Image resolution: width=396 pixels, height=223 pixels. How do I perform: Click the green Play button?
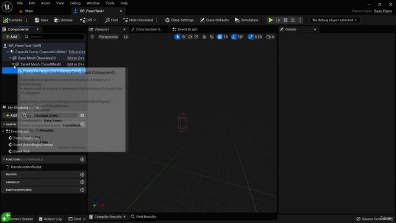coord(271,20)
